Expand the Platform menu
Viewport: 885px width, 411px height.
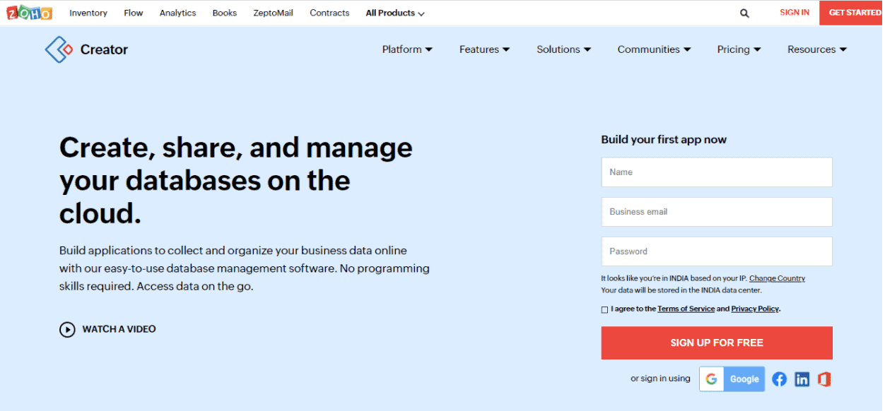coord(407,49)
